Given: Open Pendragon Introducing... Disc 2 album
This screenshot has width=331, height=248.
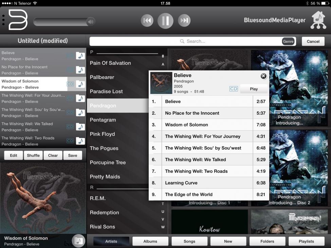Looking at the screenshot, I should (x=289, y=168).
